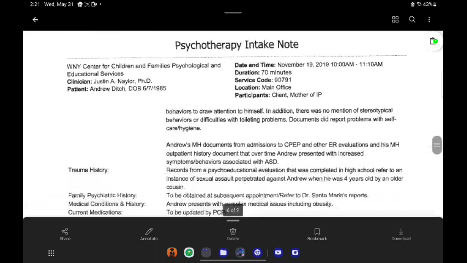467x263 pixels.
Task: Open the camera app in taskbar
Action: point(295,252)
